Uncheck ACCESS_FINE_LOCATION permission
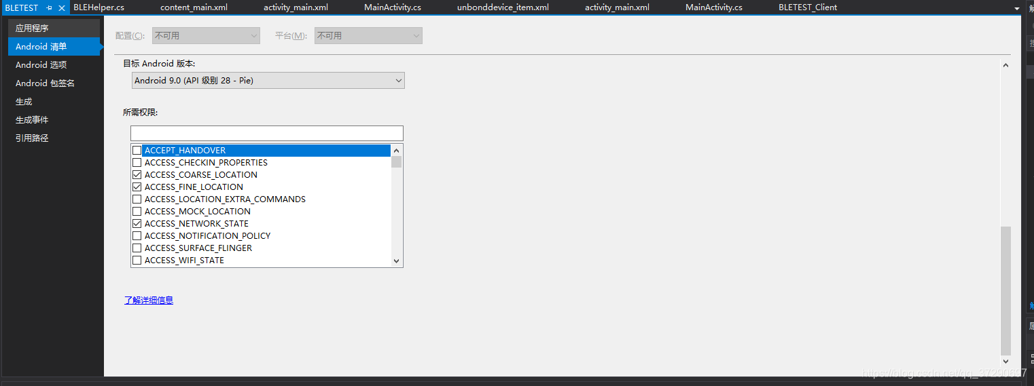 [137, 187]
